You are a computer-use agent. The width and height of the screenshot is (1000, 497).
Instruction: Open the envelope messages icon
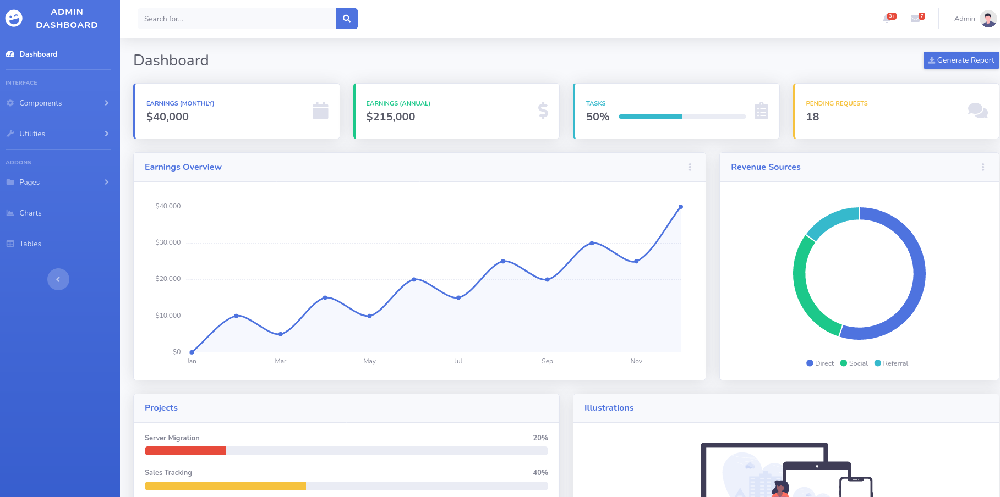click(x=915, y=19)
